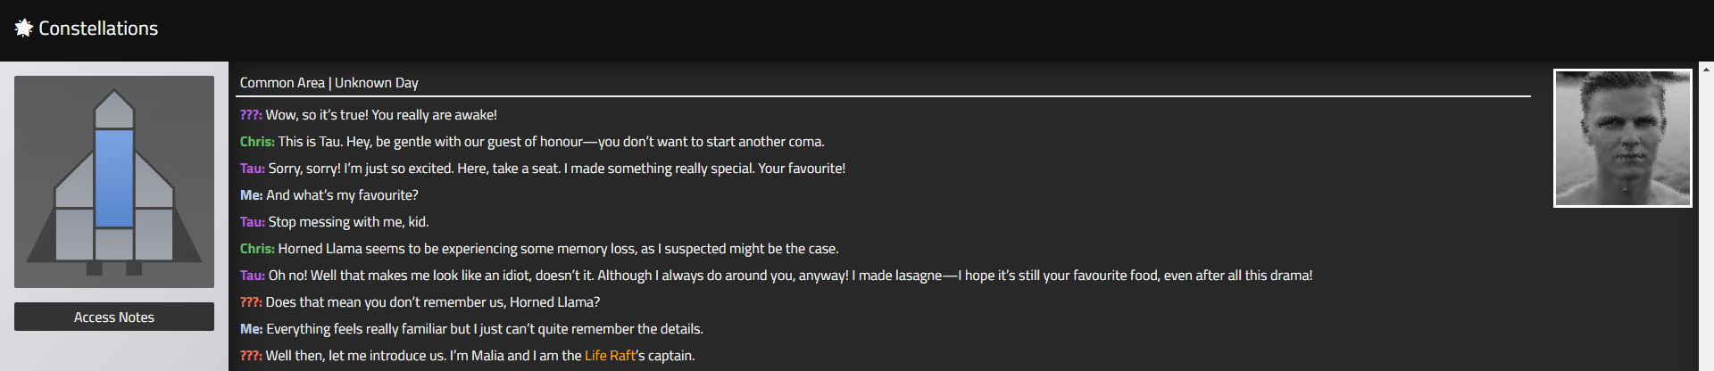Click the blue center section of spaceship

coord(114,178)
